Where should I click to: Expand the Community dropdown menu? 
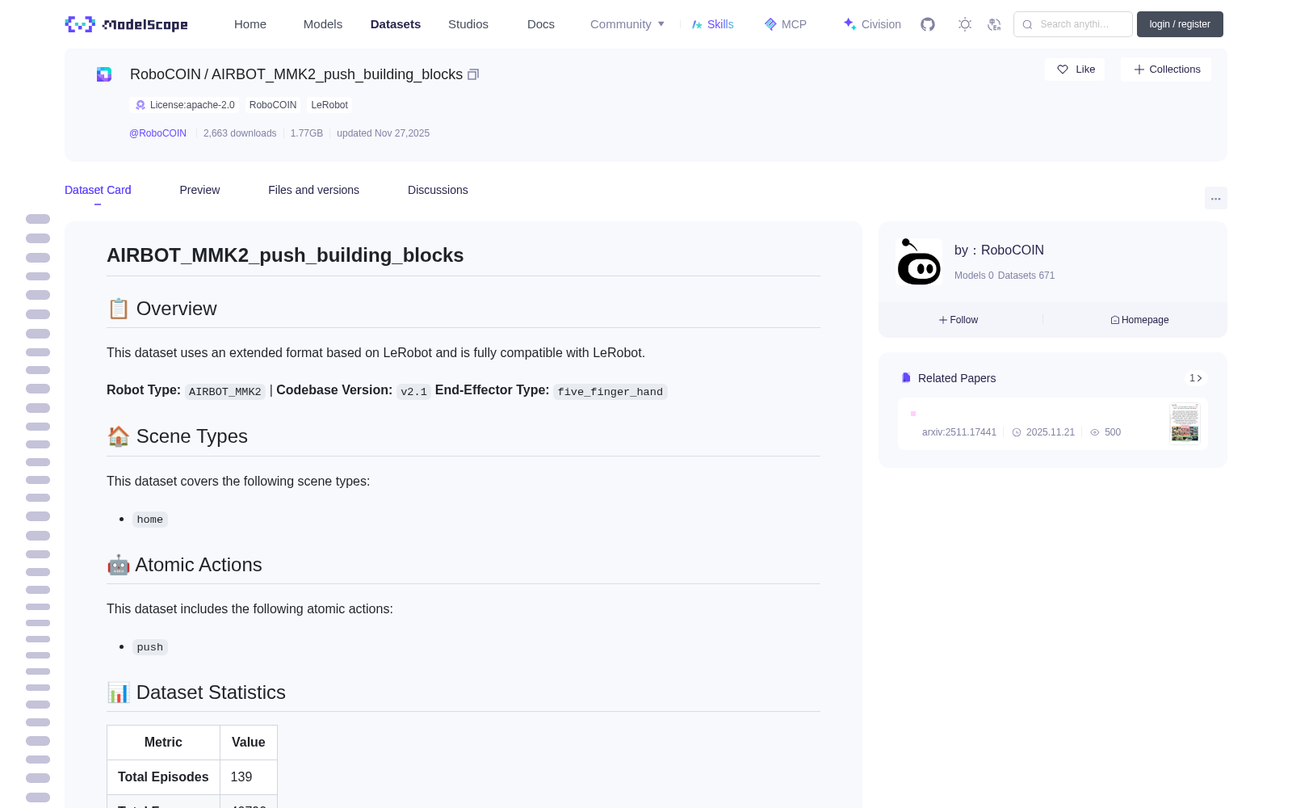[x=627, y=24]
